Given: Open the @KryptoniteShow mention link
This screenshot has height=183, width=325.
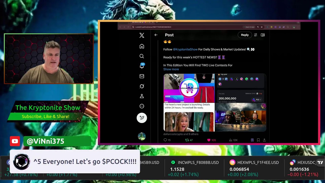Looking at the screenshot, I should (x=185, y=49).
